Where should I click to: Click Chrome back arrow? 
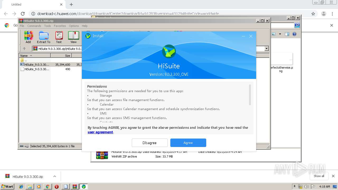click(x=6, y=14)
